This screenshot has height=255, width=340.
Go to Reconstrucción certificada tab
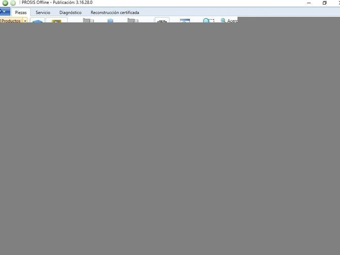[115, 13]
